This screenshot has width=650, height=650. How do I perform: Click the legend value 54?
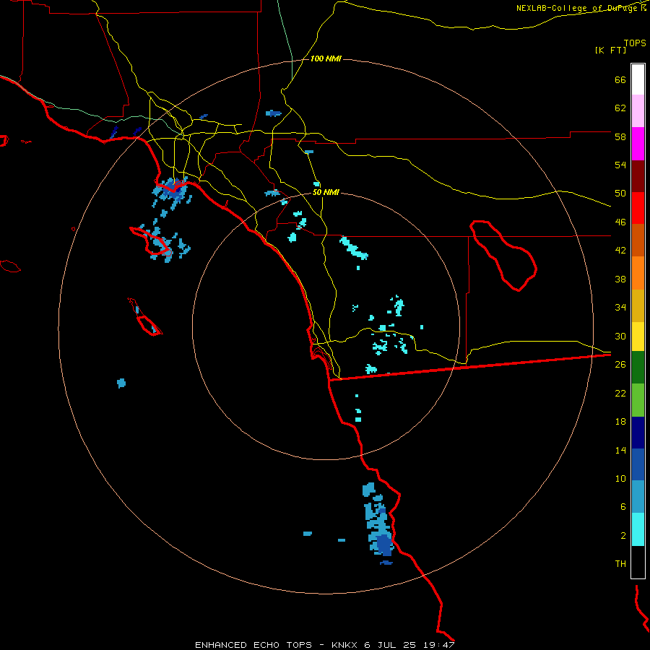[620, 165]
